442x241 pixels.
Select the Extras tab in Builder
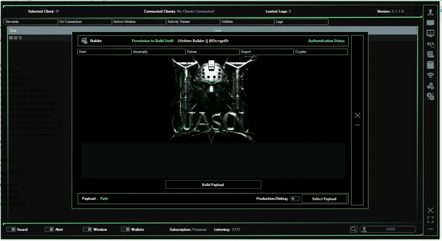click(x=212, y=52)
